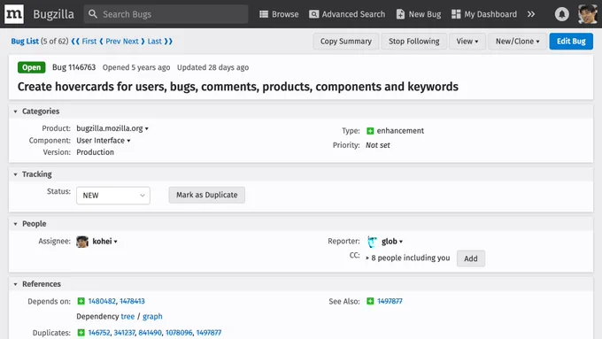Open the View dropdown menu
Viewport: 602px width, 339px height.
click(467, 41)
